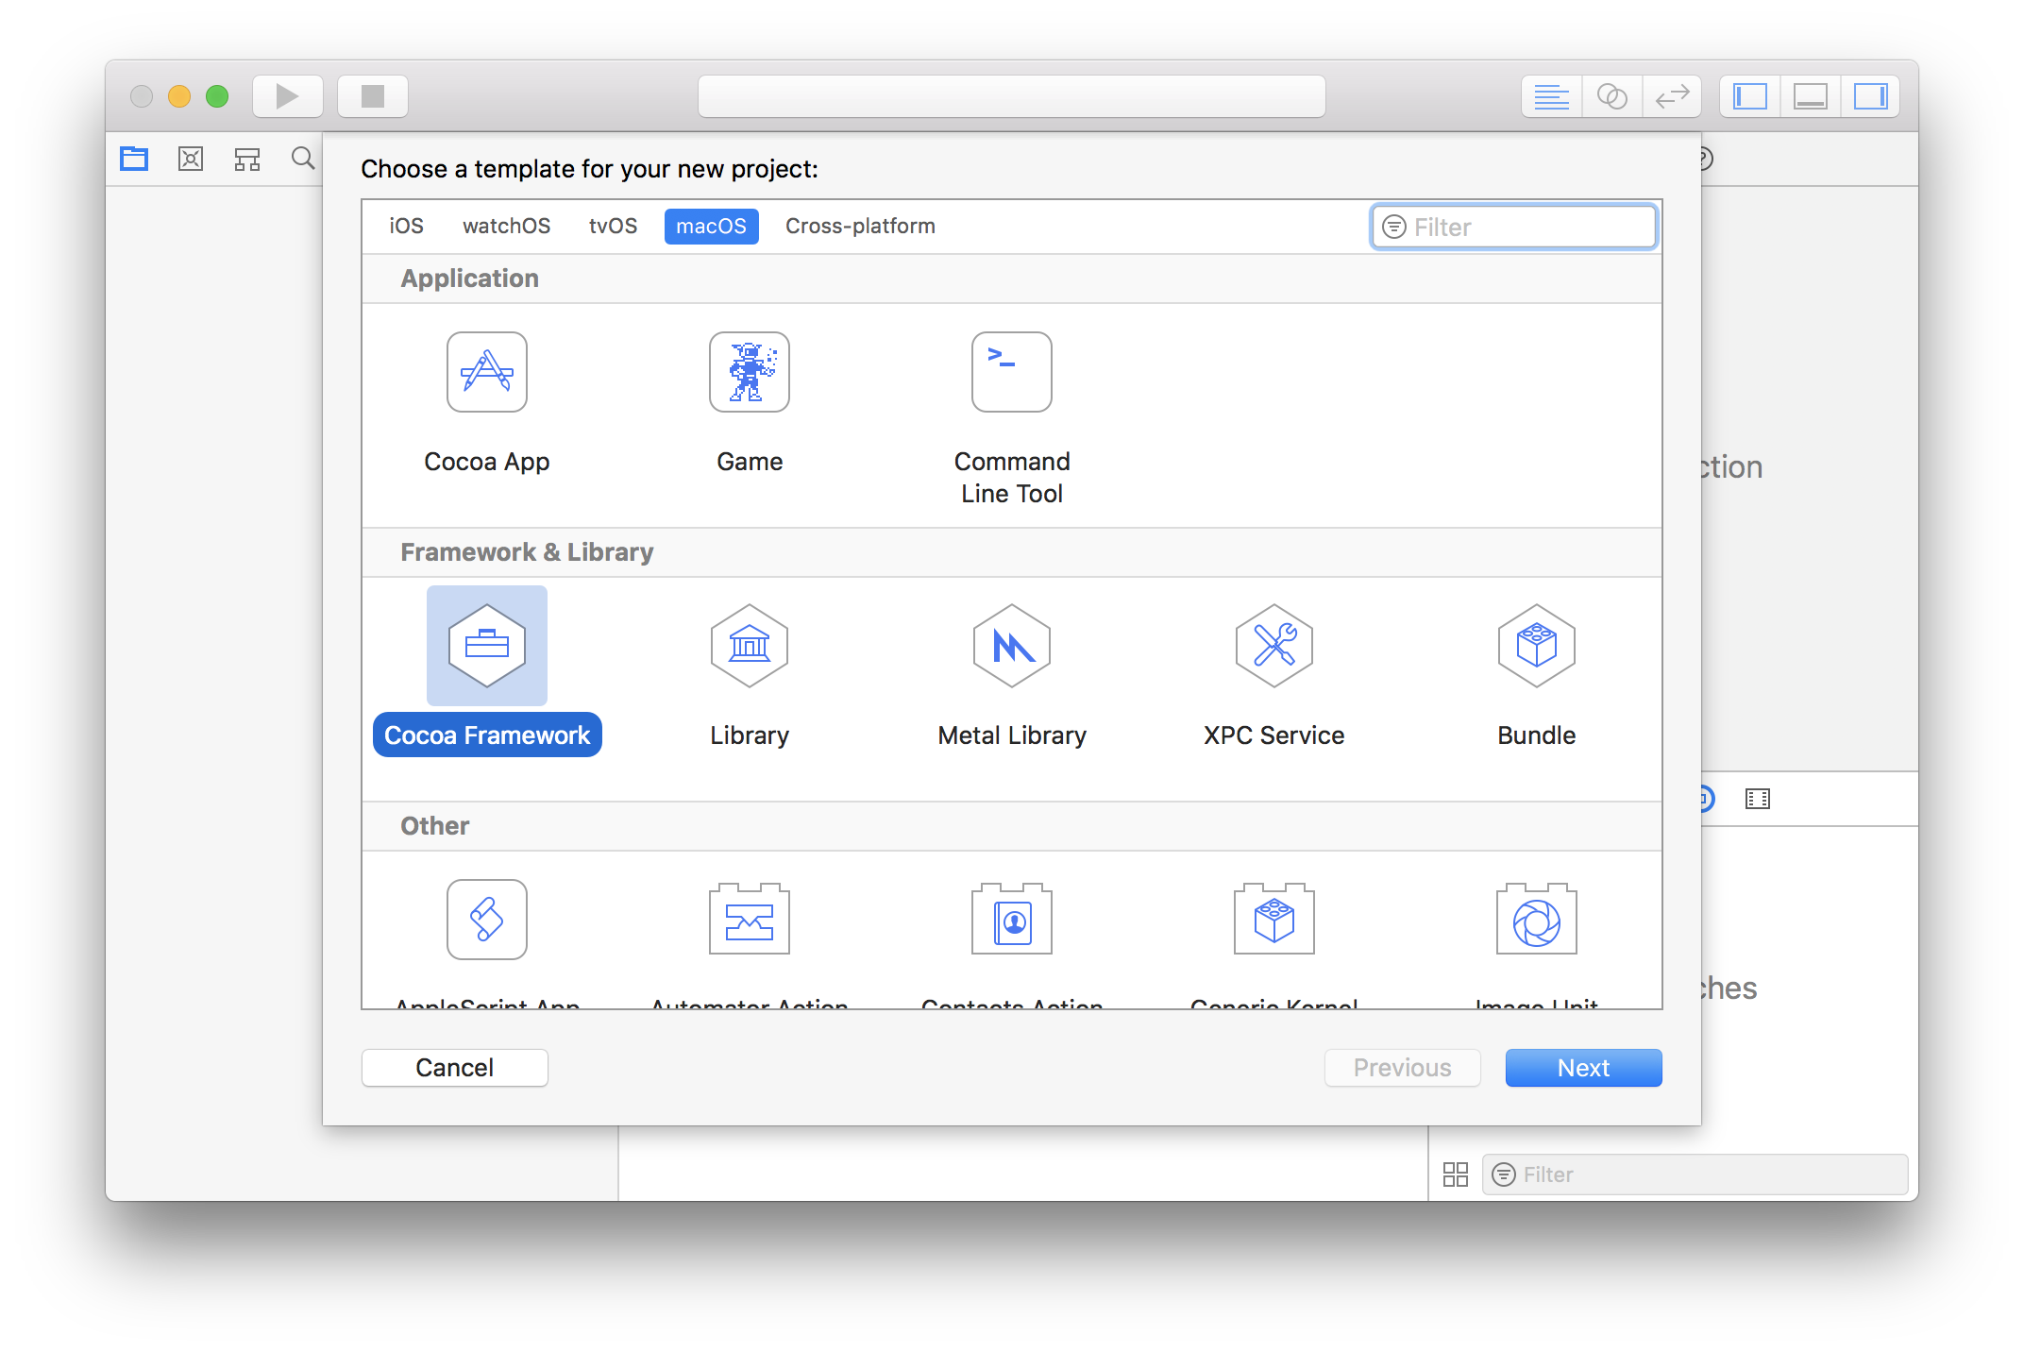The width and height of the screenshot is (2024, 1352).
Task: Run the current scheme
Action: [287, 95]
